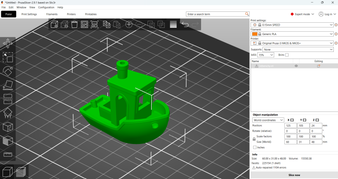Toggle the Brim checkbox
Image resolution: width=338 pixels, height=179 pixels.
point(287,55)
